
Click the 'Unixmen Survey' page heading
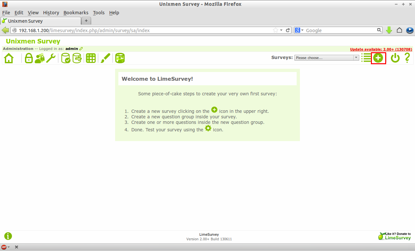point(33,41)
